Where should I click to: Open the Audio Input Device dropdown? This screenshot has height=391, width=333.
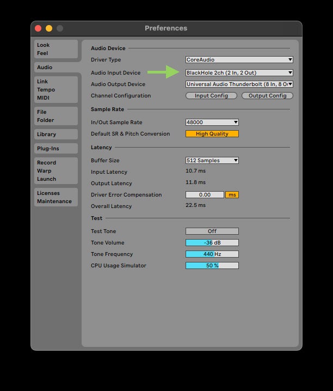coord(239,72)
